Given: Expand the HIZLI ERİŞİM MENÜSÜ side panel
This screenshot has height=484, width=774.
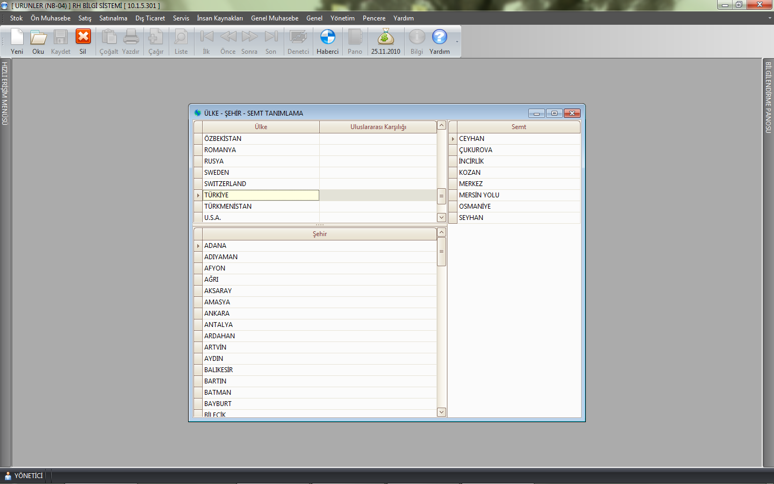Looking at the screenshot, I should 5,94.
